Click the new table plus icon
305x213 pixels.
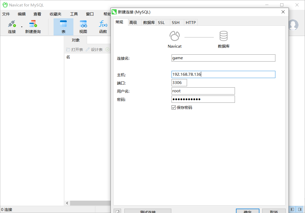pos(107,49)
